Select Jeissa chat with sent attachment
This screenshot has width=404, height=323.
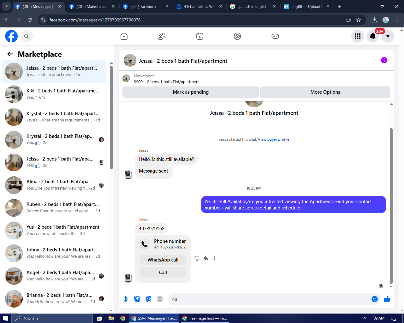(x=54, y=72)
